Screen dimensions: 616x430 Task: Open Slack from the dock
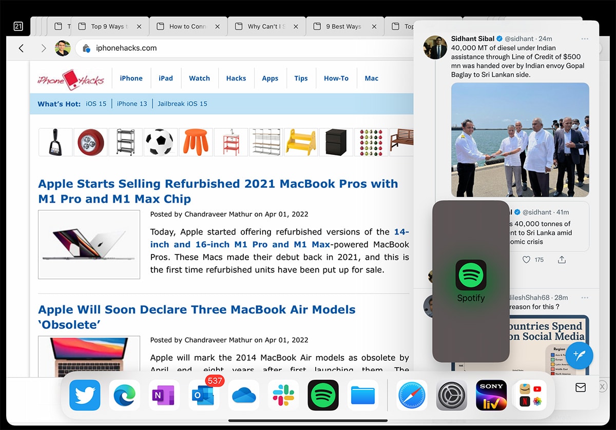click(283, 395)
